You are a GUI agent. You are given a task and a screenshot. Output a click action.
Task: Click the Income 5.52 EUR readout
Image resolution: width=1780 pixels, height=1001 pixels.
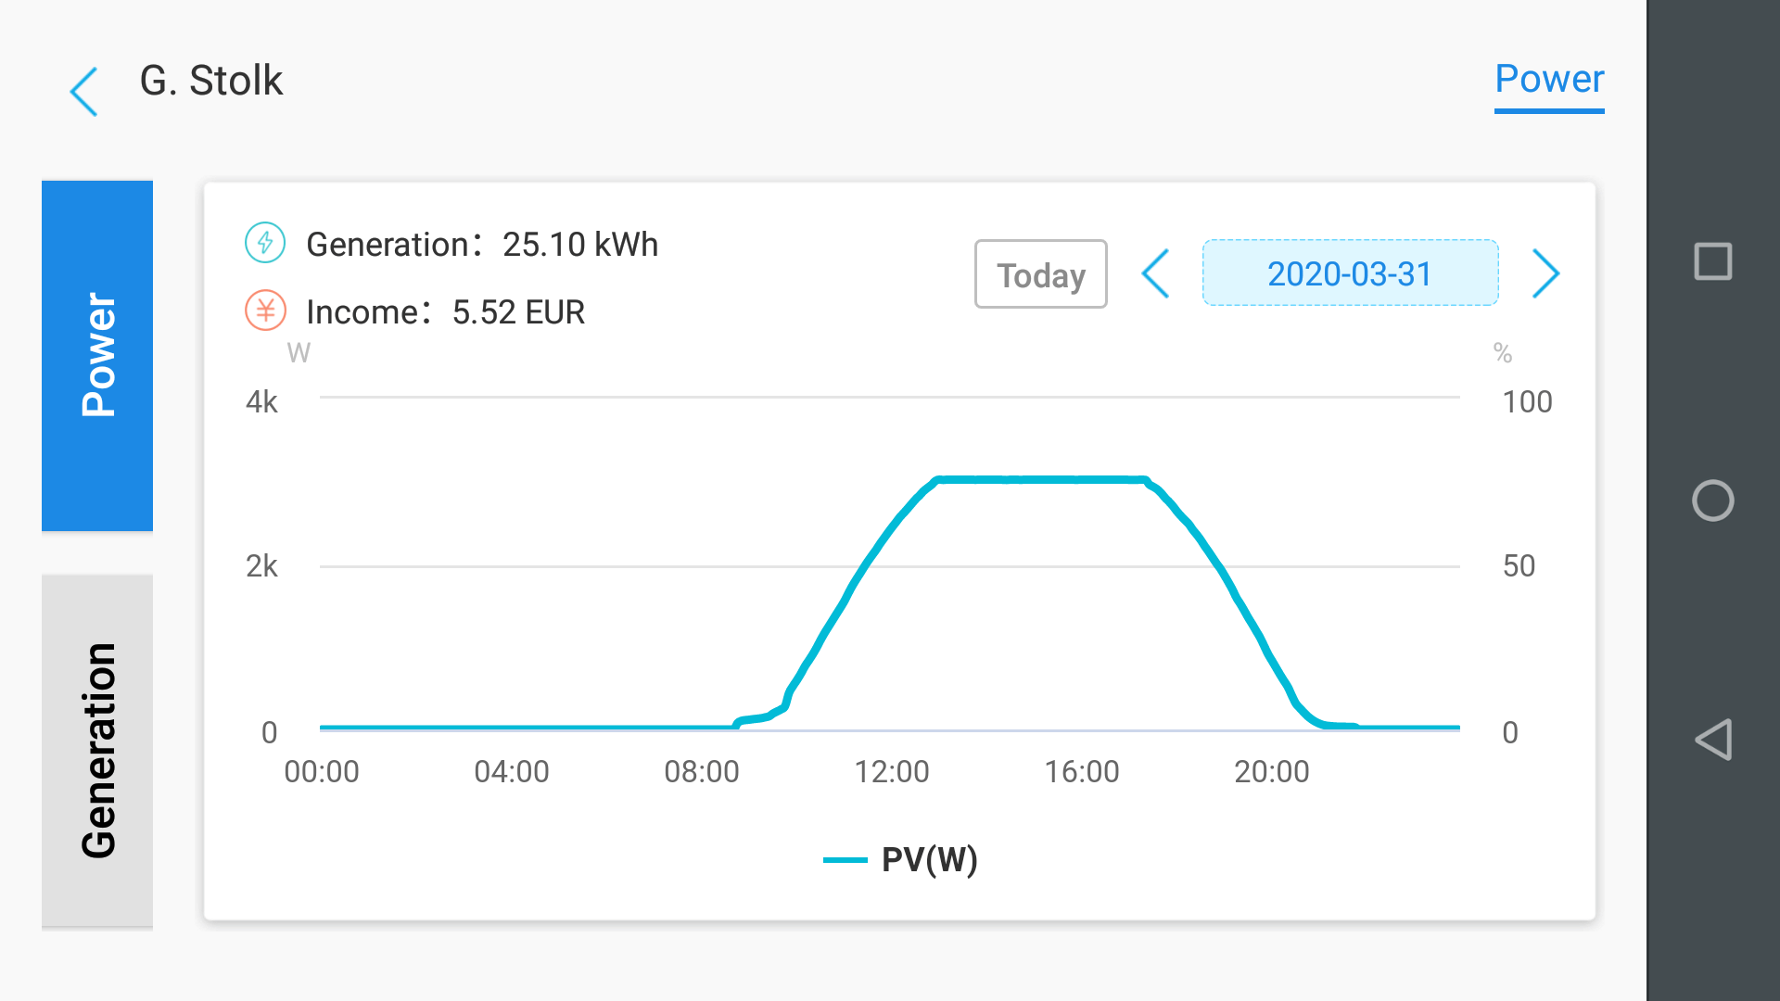pyautogui.click(x=445, y=312)
